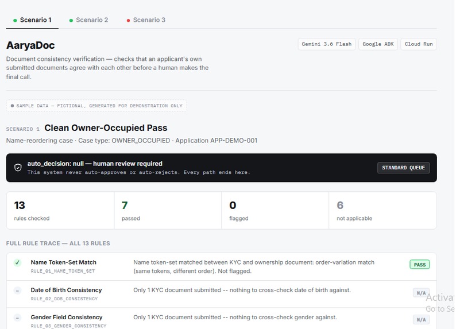Click the 7 passed card
This screenshot has width=456, height=329.
pyautogui.click(x=168, y=210)
